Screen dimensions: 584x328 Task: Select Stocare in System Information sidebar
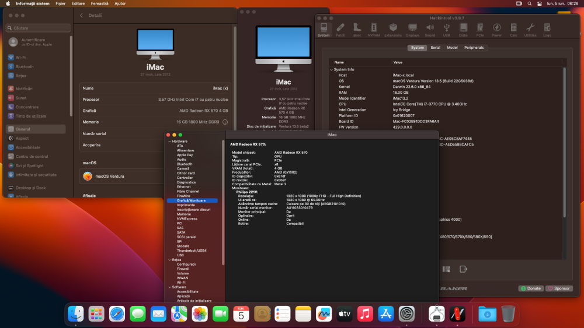click(x=183, y=246)
